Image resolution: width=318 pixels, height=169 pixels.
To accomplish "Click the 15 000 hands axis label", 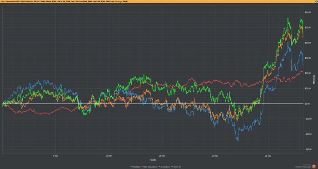I will click(x=162, y=156).
